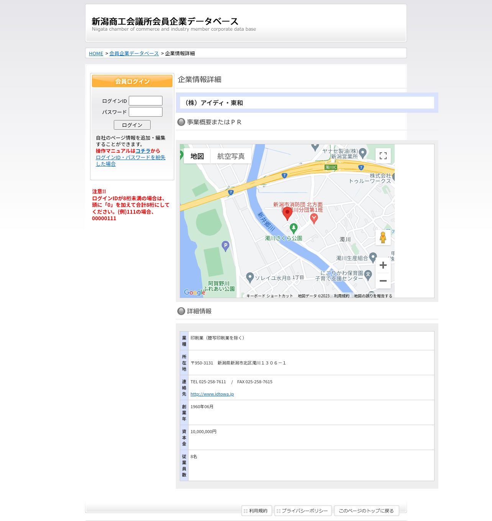Select the industry text 印刷業（謄写印刷業を除く）
Image resolution: width=492 pixels, height=521 pixels.
coord(218,338)
